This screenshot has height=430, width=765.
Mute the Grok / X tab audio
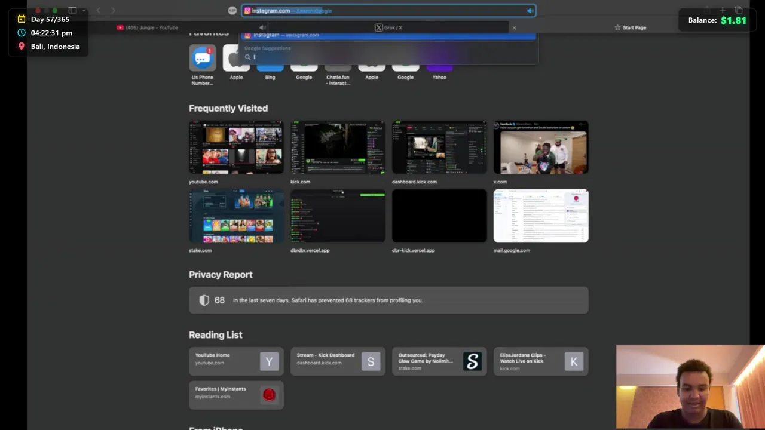click(x=262, y=27)
